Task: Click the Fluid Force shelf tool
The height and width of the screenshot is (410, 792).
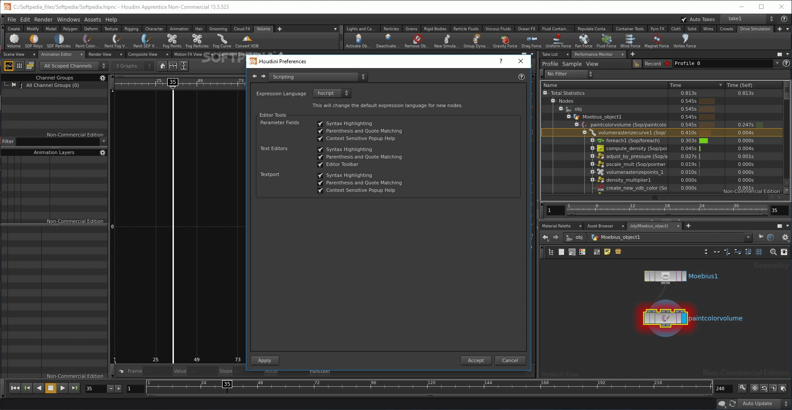Action: tap(606, 41)
